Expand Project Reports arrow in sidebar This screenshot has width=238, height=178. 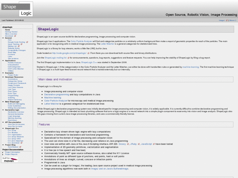3,154
